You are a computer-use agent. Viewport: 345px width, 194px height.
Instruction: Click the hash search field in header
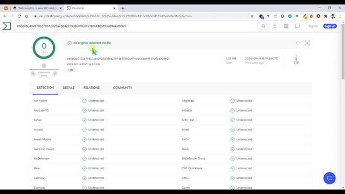[x=72, y=26]
